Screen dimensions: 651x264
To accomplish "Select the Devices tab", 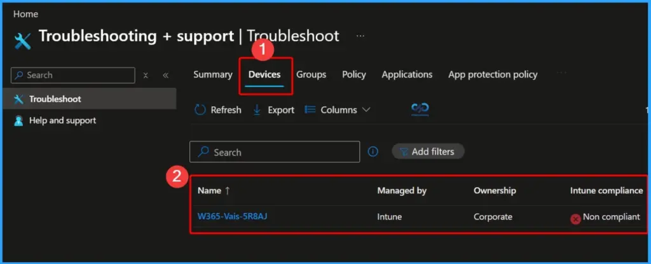I will (x=264, y=75).
